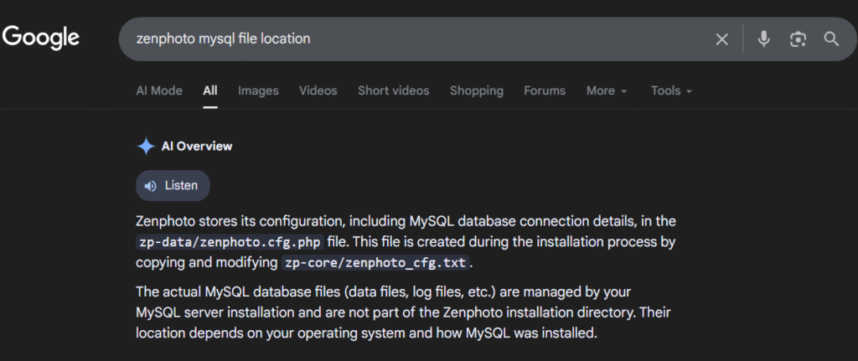The height and width of the screenshot is (361, 858).
Task: Select the All results tab
Action: [209, 90]
